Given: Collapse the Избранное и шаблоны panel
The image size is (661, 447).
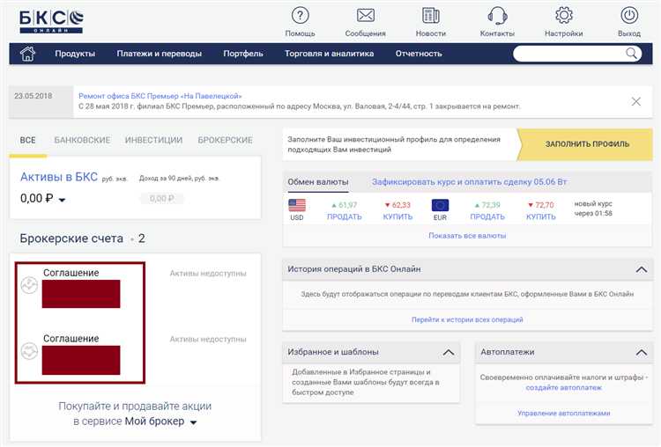Looking at the screenshot, I should click(449, 352).
